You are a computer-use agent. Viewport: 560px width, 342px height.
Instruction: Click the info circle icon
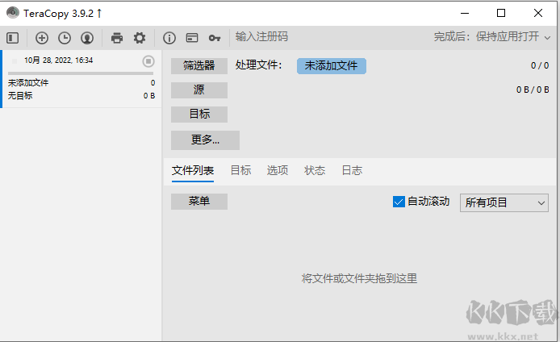[169, 38]
